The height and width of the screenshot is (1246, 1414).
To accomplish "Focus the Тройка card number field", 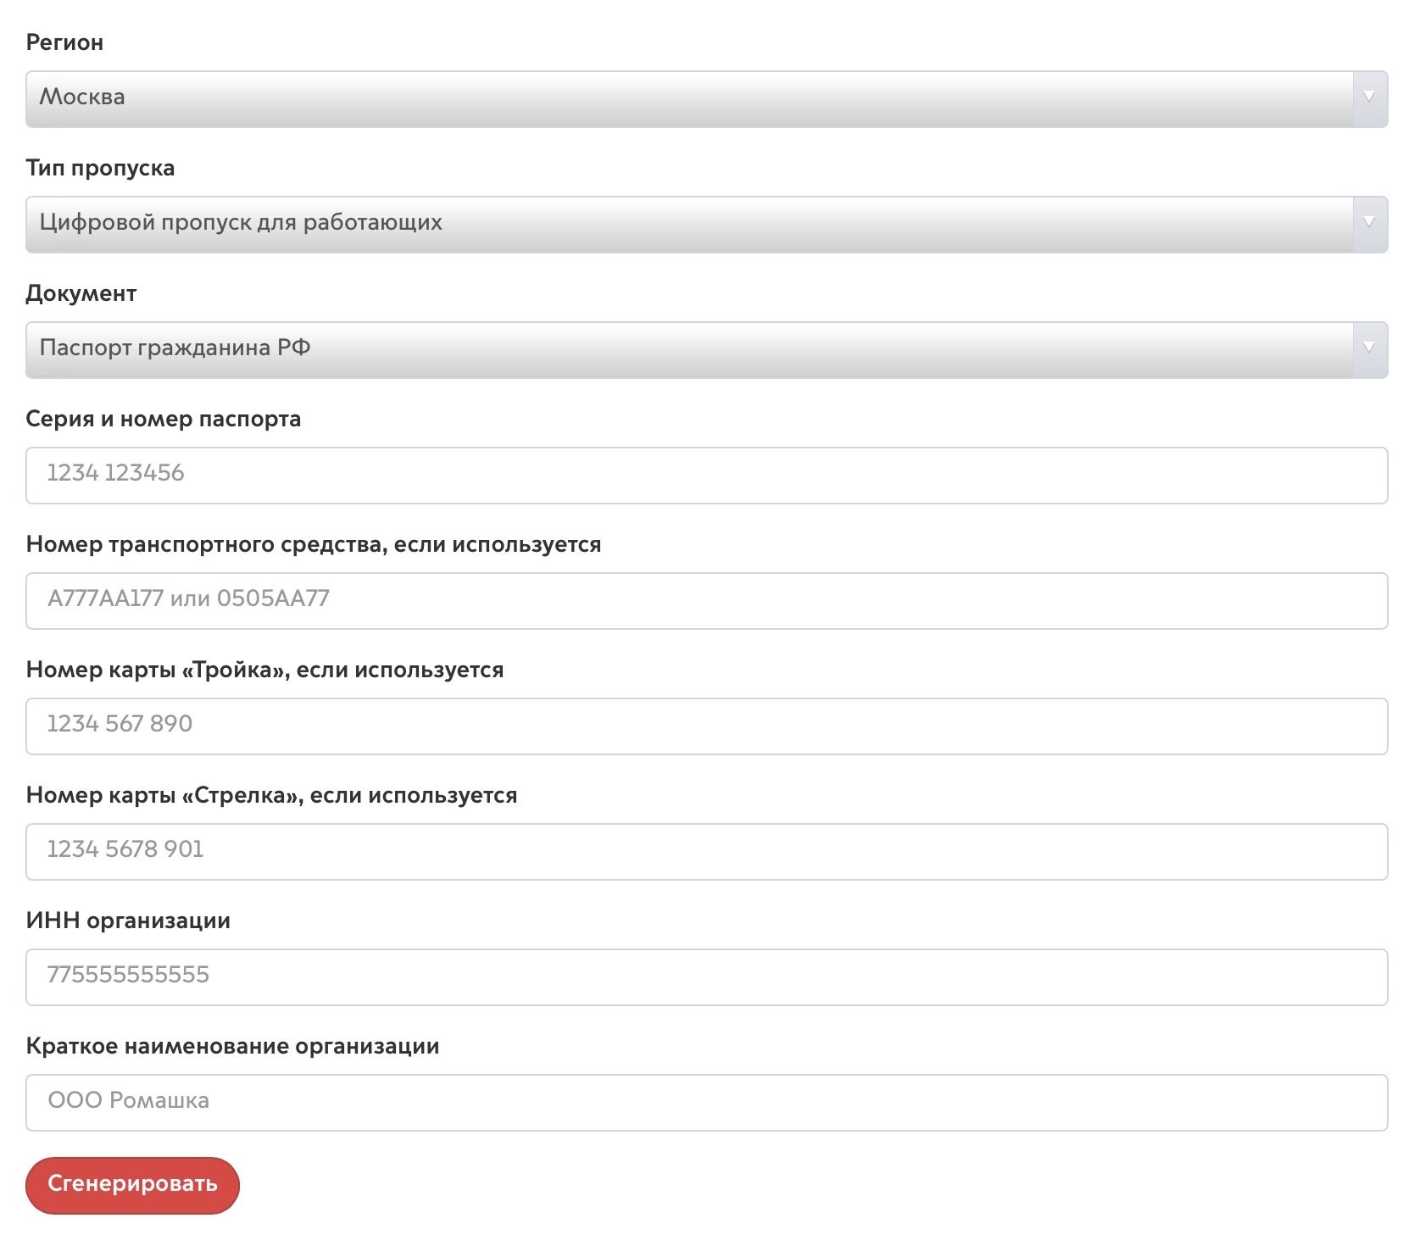I will (706, 726).
